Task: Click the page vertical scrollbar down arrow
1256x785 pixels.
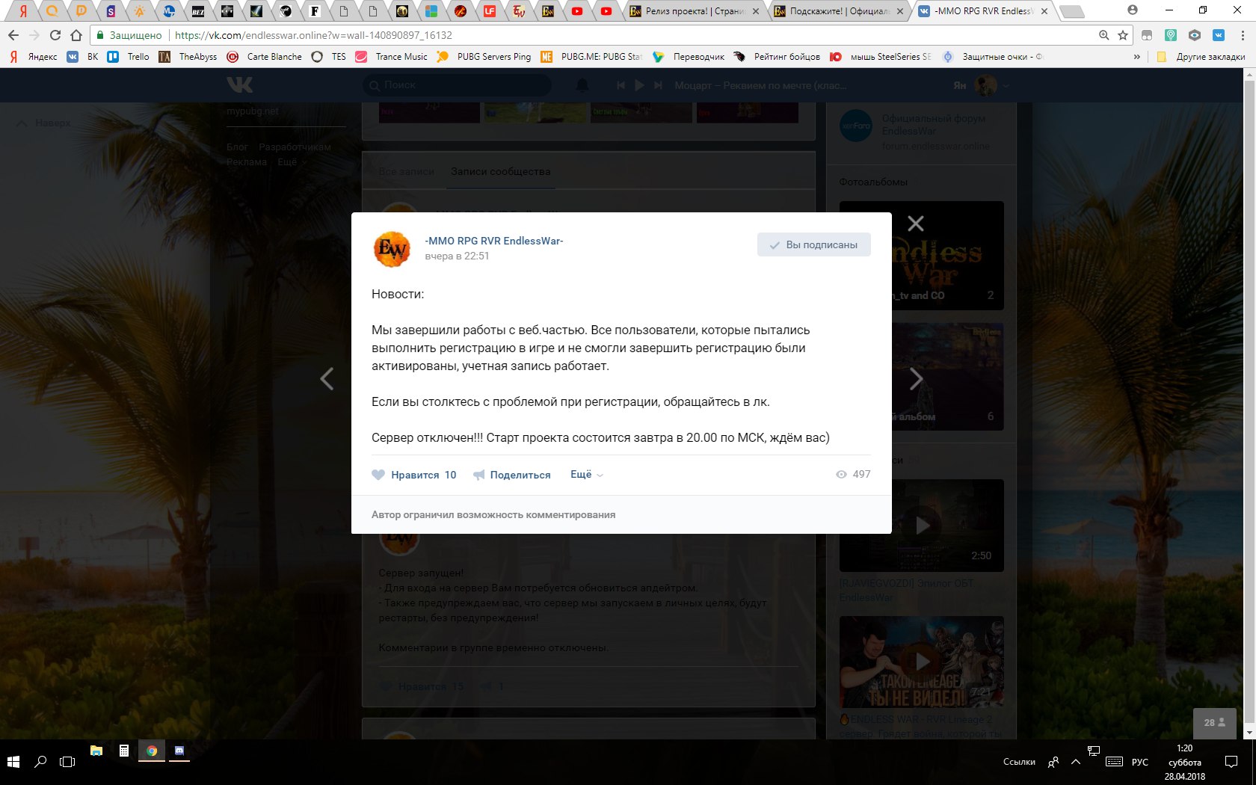Action: coord(1249,733)
